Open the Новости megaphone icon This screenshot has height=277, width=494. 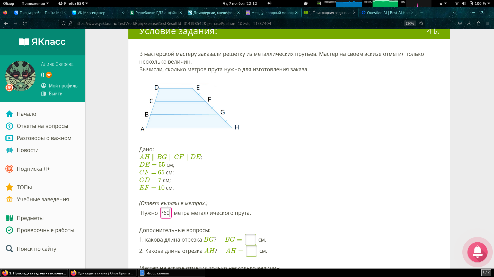[x=10, y=150]
